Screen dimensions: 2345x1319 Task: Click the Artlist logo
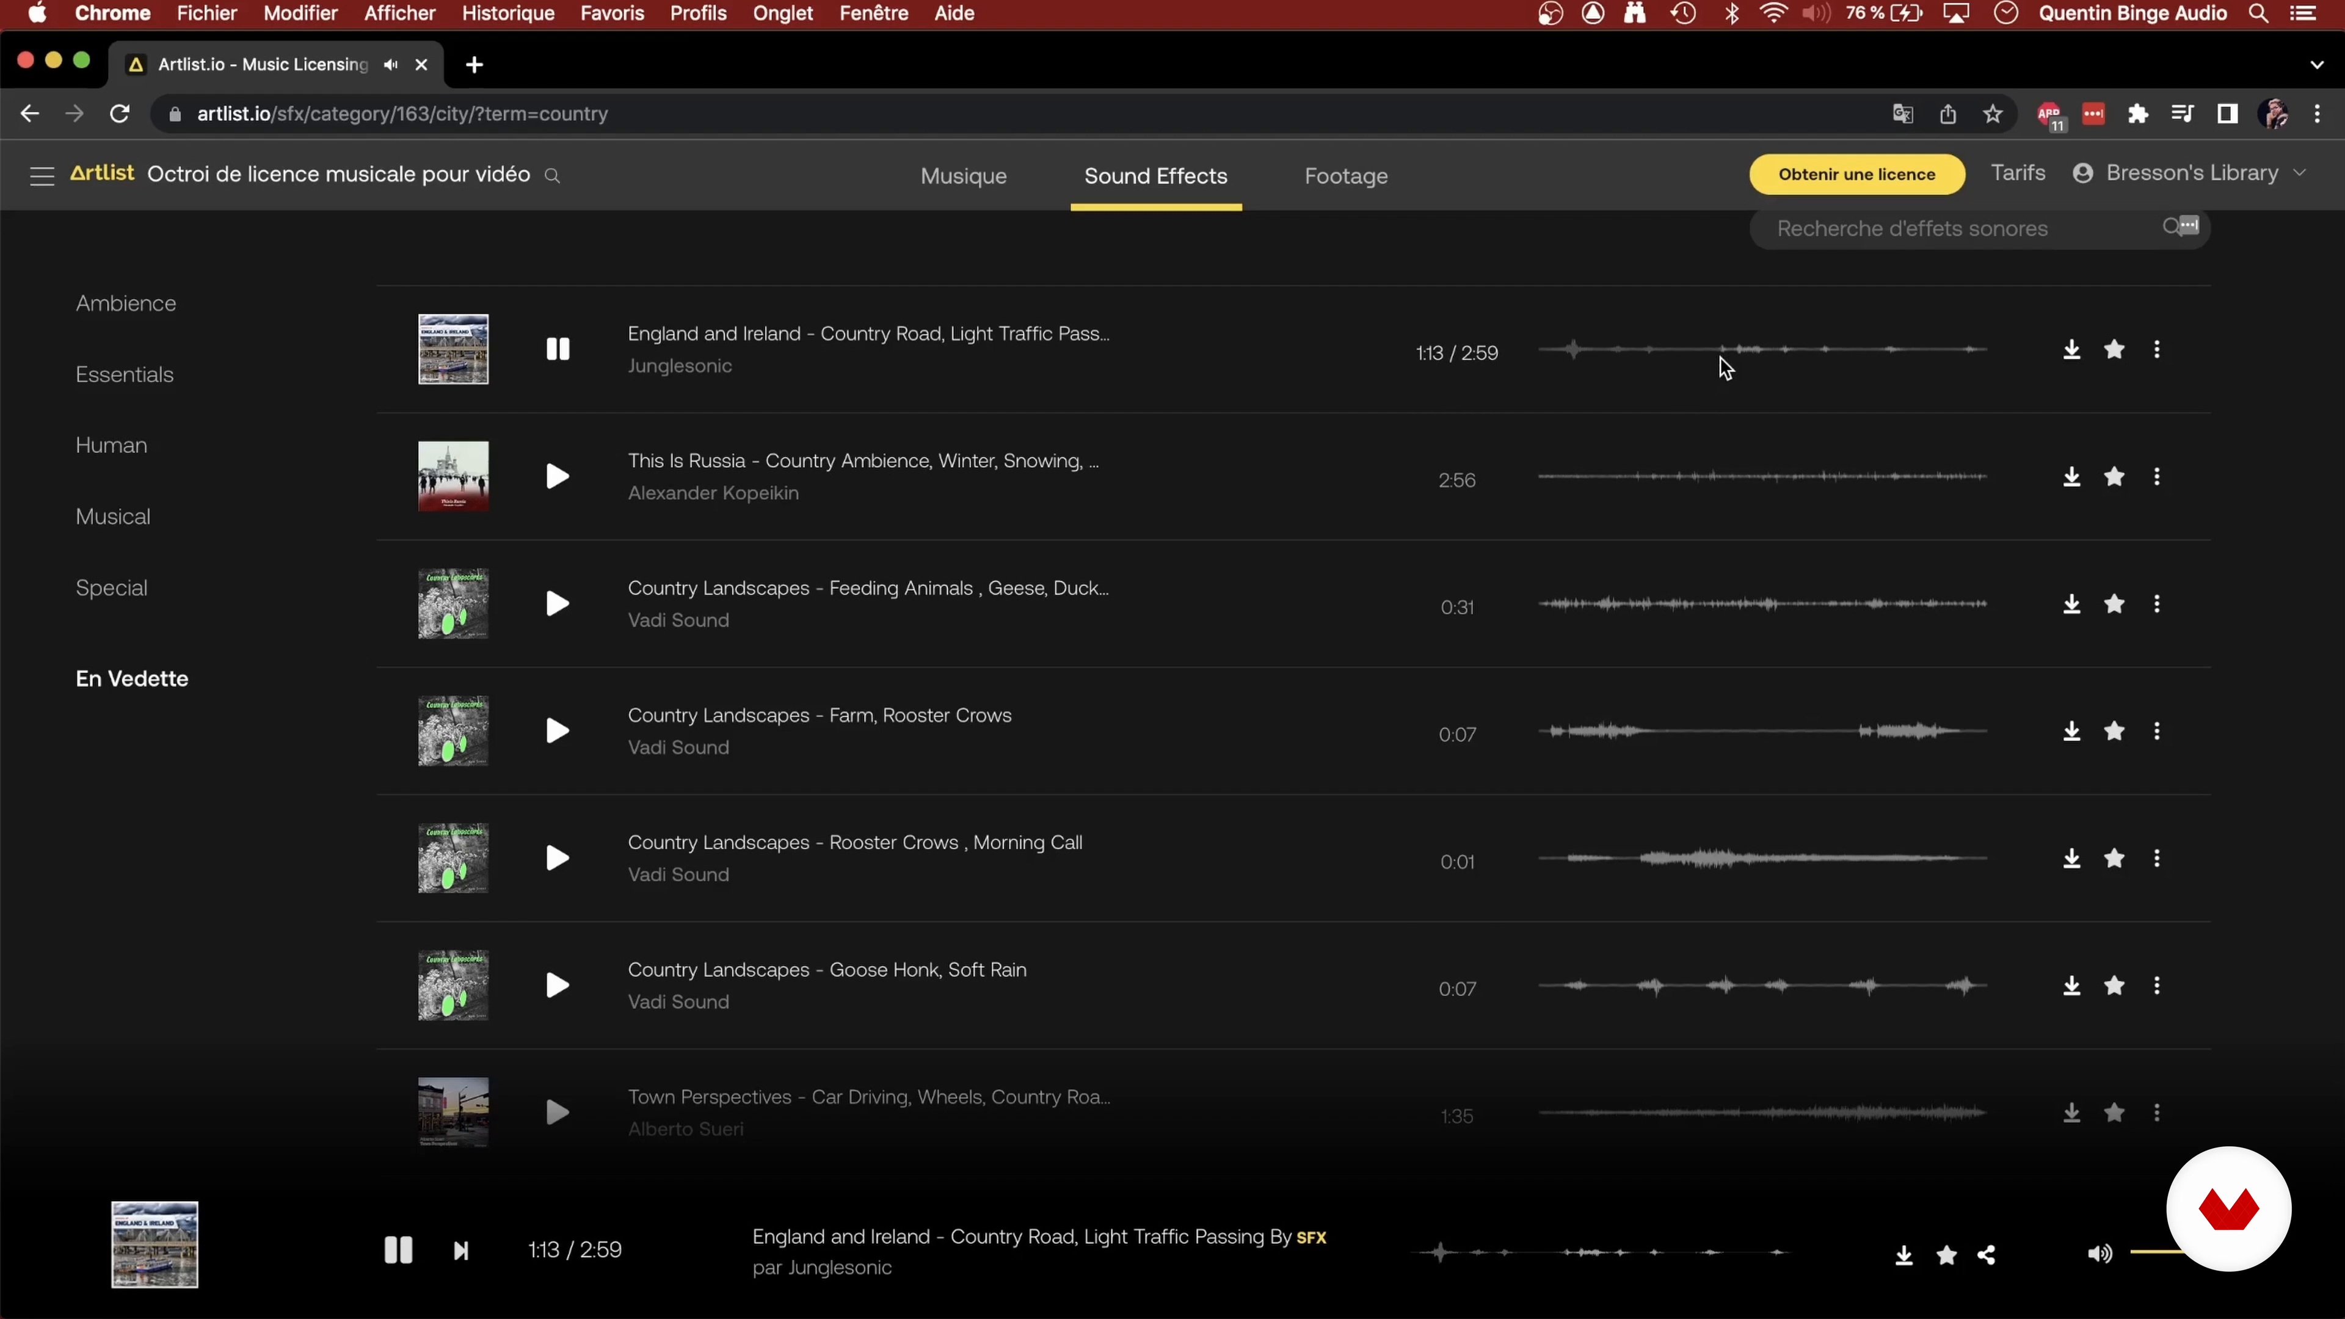102,173
